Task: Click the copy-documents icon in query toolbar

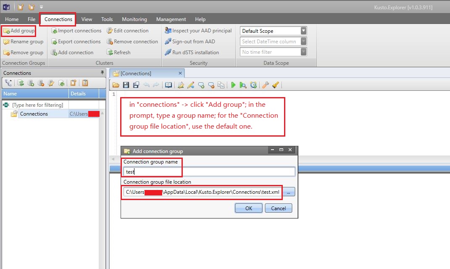Action: pyautogui.click(x=221, y=85)
